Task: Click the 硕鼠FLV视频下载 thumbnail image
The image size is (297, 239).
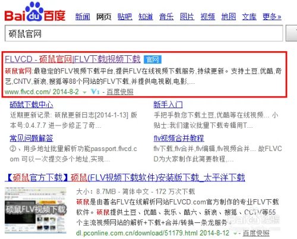Action: point(36,210)
